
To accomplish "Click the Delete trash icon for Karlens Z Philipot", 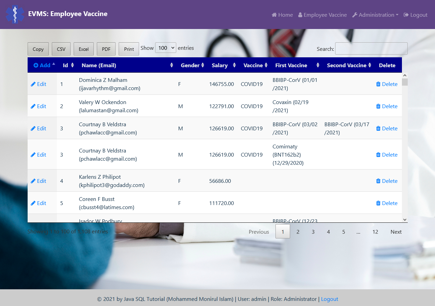I will 378,181.
